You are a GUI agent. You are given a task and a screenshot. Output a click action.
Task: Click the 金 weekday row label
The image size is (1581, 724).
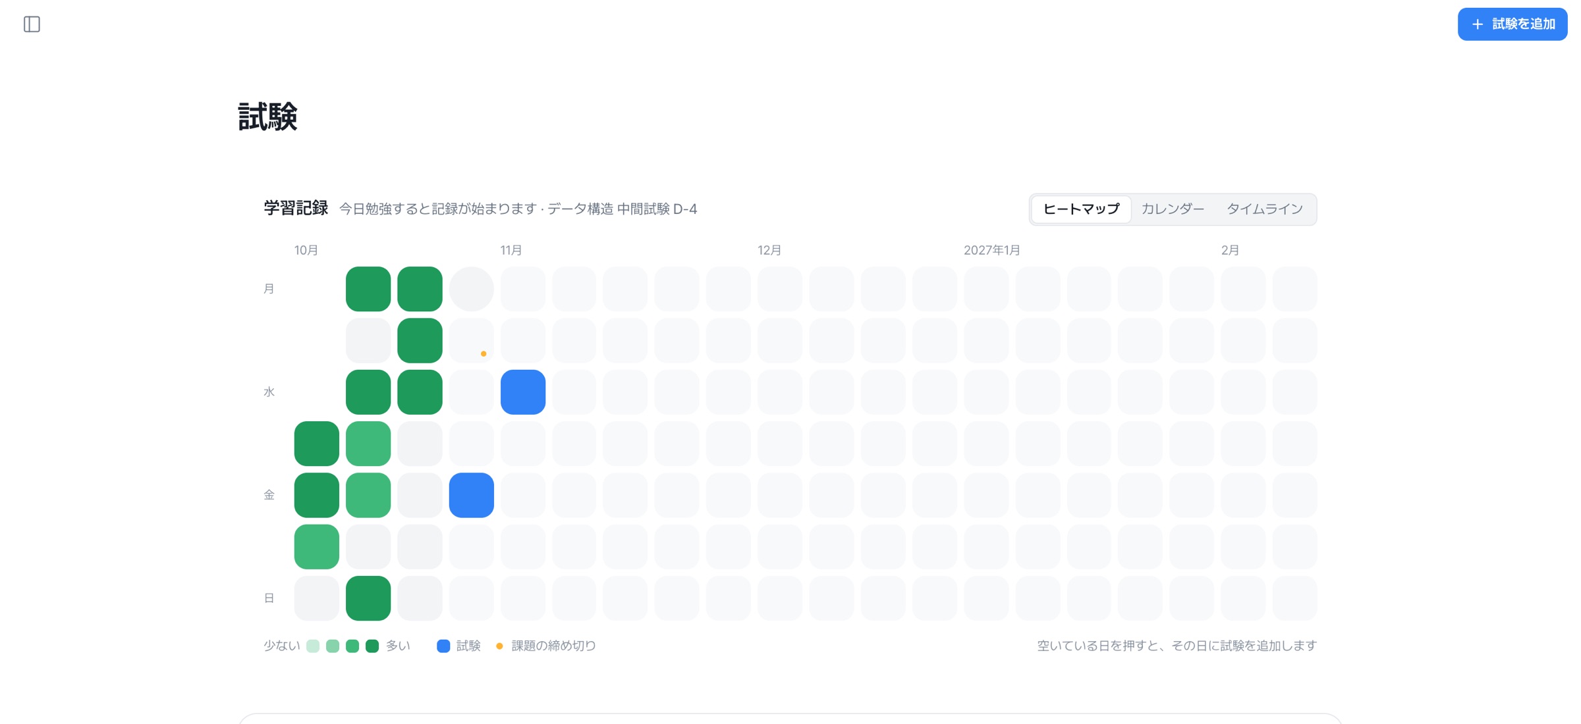269,495
